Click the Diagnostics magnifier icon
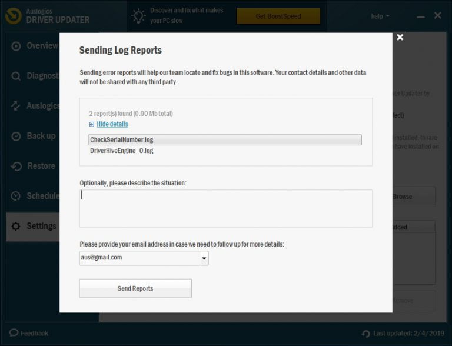452x346 pixels. (16, 76)
